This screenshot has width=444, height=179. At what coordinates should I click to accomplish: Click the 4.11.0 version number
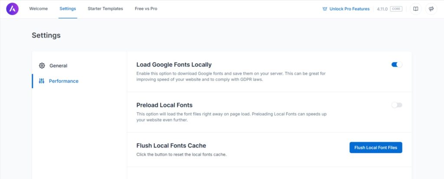pos(382,9)
